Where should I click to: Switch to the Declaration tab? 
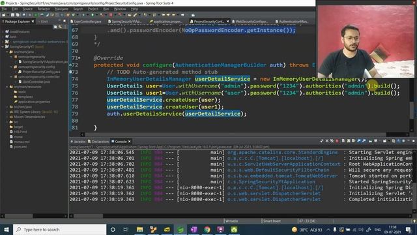(x=98, y=142)
